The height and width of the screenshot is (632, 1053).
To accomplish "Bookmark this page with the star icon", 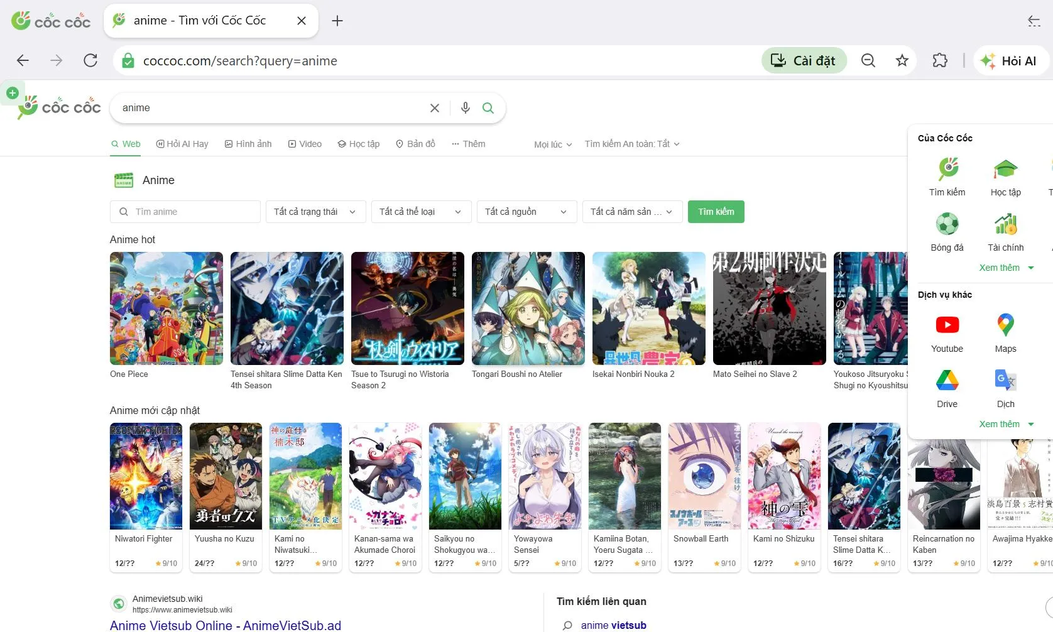I will tap(902, 60).
